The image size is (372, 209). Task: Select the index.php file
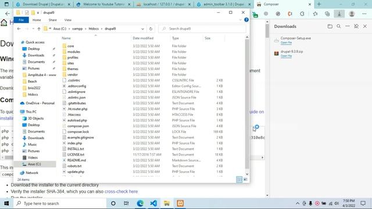pos(74,143)
